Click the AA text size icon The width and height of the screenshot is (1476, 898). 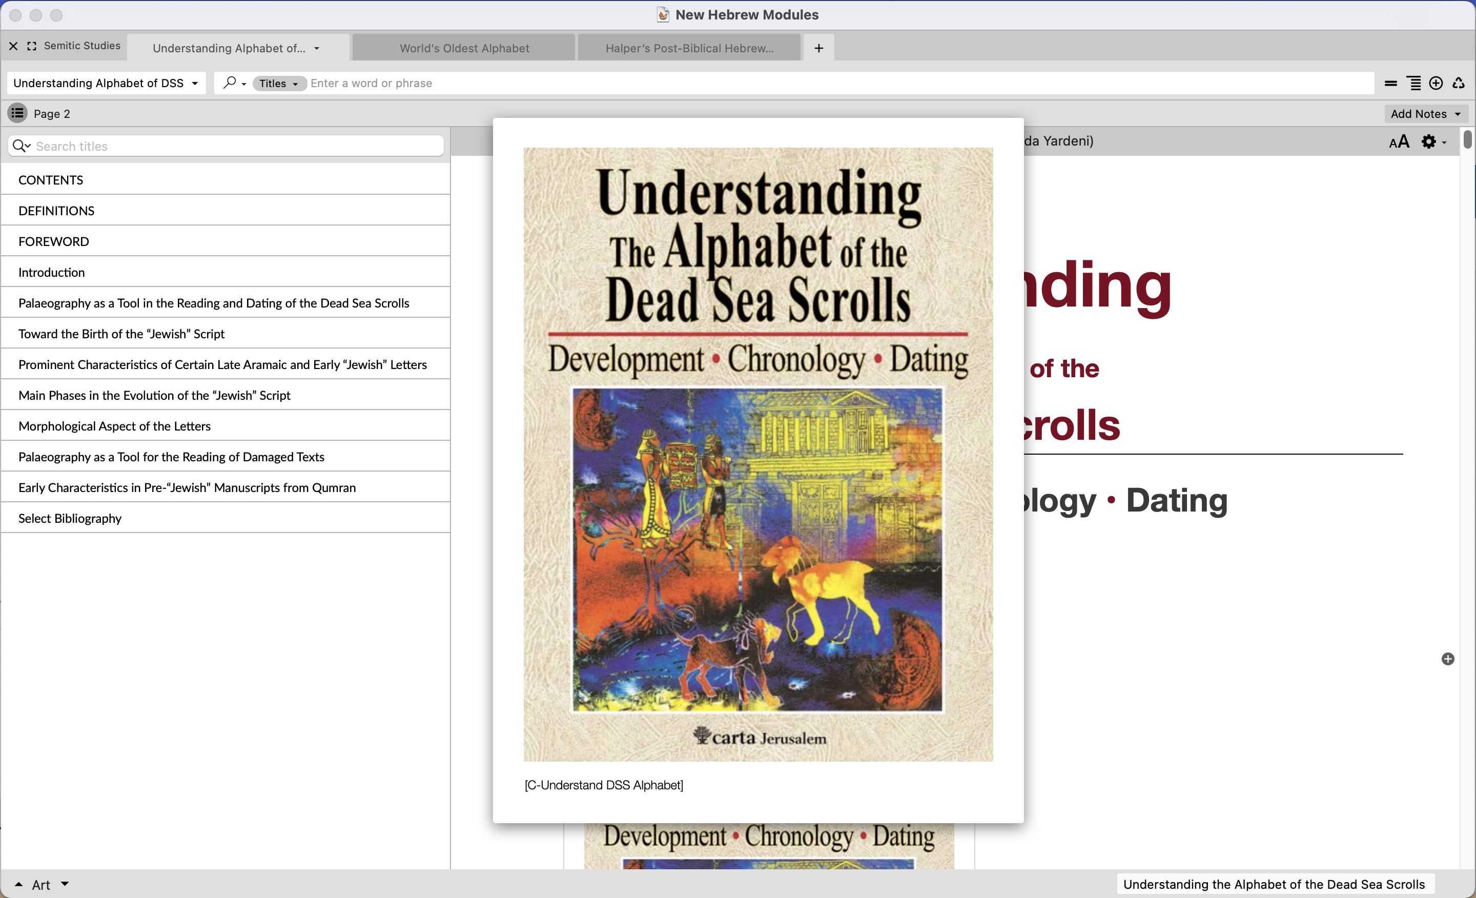coord(1399,142)
